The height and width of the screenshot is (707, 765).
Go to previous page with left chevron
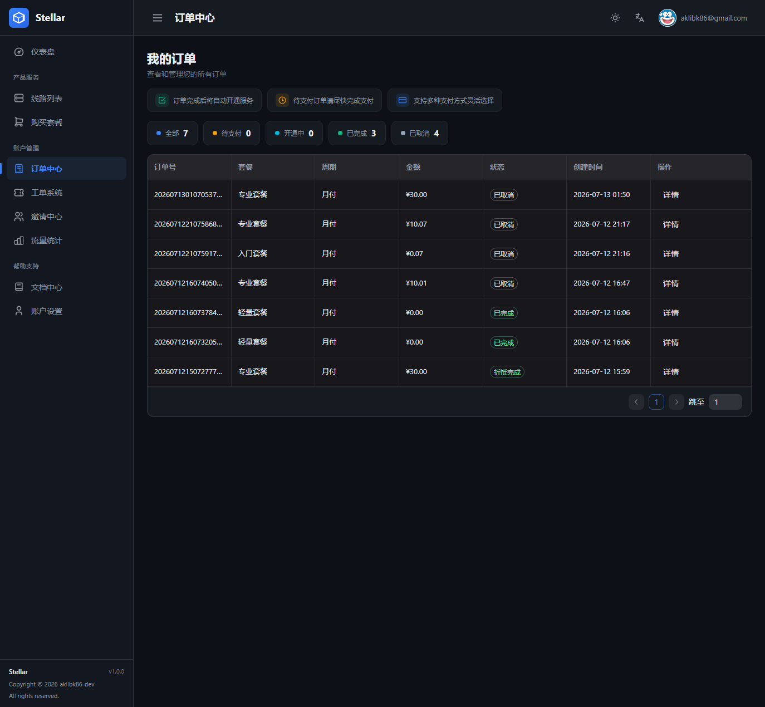636,402
